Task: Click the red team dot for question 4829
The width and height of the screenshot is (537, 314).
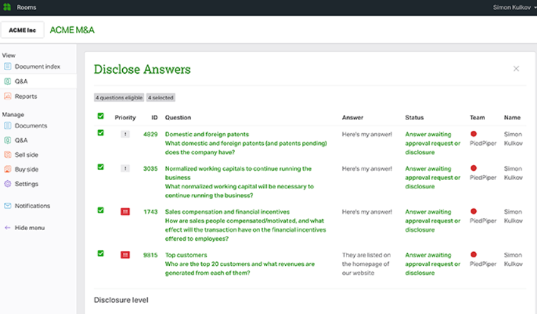Action: pos(474,134)
